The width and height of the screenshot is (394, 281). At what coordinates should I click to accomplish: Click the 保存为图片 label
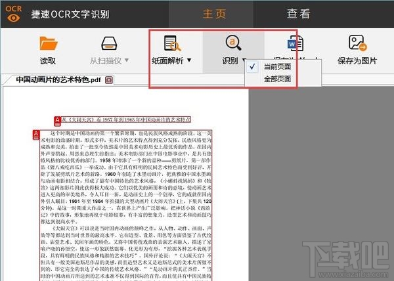pos(357,60)
